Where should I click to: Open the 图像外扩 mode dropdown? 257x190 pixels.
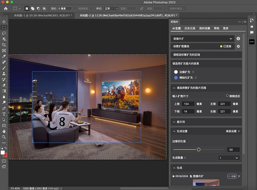coord(202,39)
